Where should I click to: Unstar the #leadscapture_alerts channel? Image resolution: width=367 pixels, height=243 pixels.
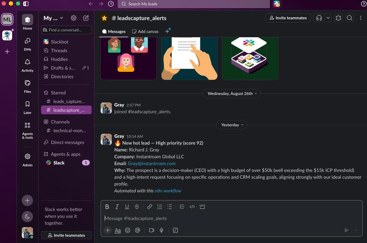coord(104,18)
